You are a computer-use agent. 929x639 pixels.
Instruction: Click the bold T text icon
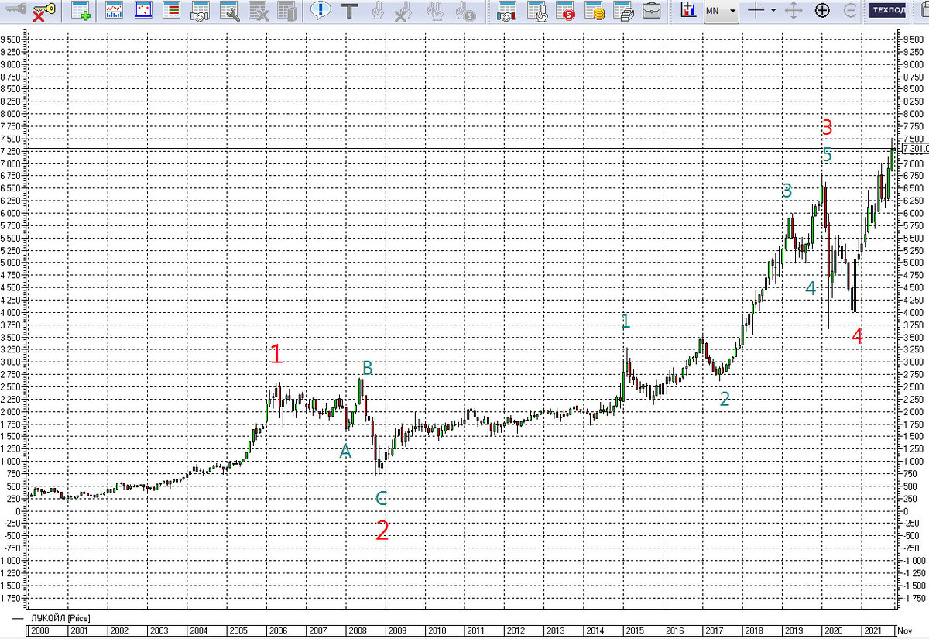click(x=349, y=11)
